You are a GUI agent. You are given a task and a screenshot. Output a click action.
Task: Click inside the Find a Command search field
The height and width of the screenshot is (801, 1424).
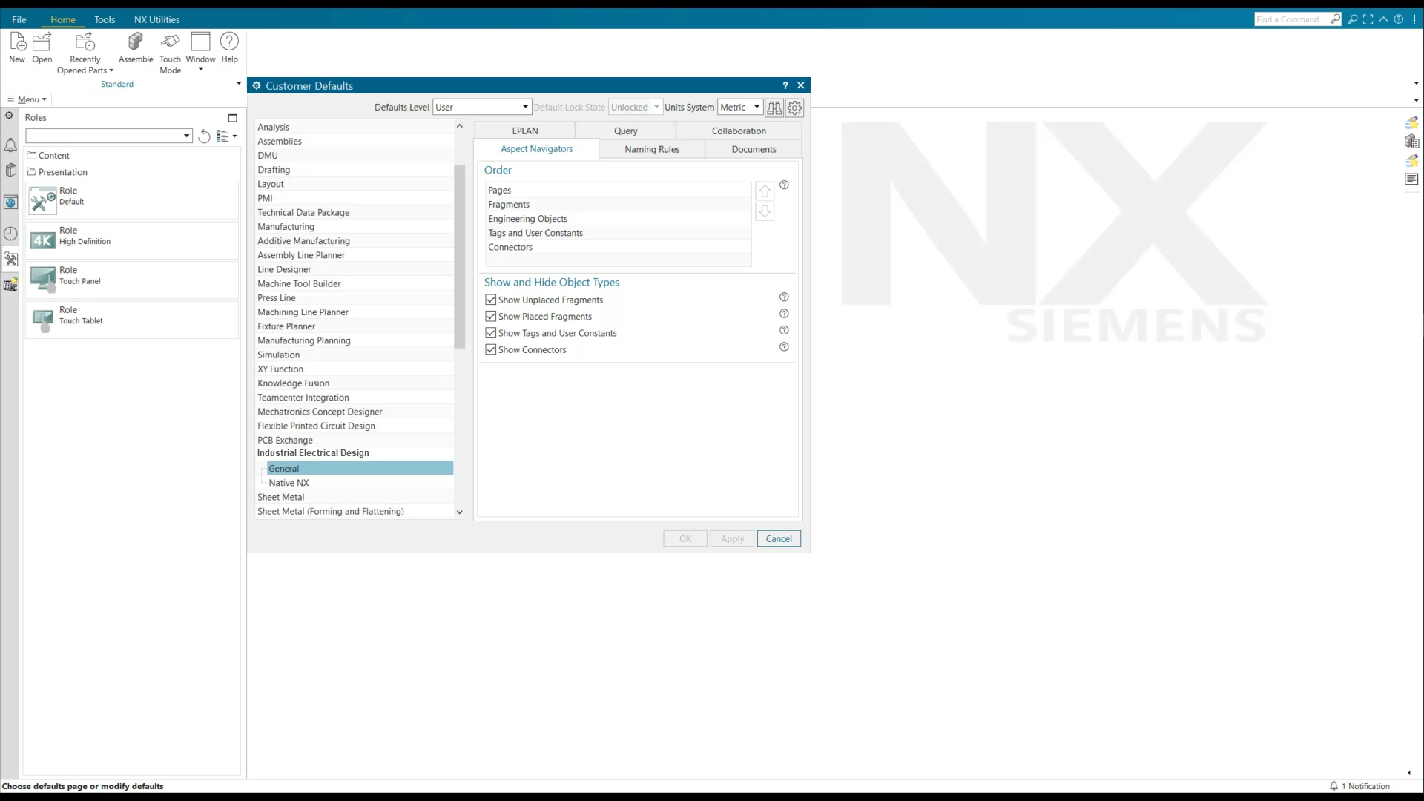click(1290, 19)
